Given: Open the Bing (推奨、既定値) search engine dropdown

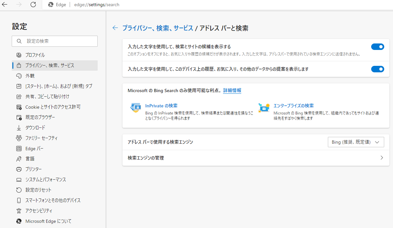Looking at the screenshot, I should 356,142.
